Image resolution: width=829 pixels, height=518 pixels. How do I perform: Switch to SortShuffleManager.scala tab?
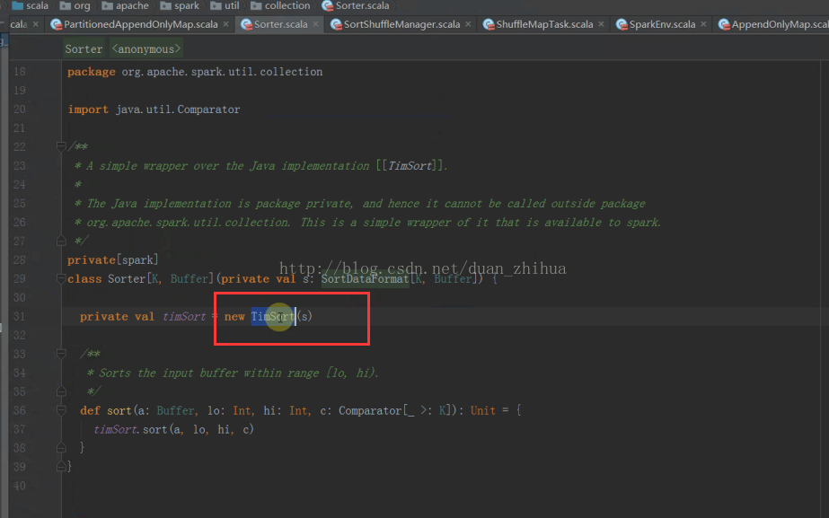(x=401, y=24)
